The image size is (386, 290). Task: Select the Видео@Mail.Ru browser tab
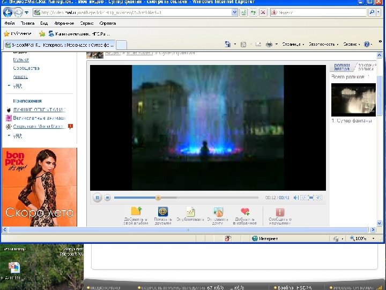coord(60,45)
